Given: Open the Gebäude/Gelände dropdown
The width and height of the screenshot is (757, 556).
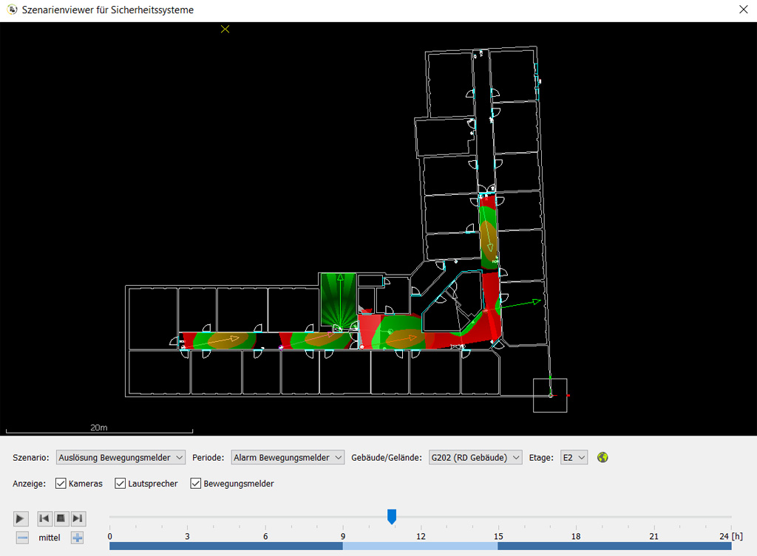Looking at the screenshot, I should pos(475,457).
